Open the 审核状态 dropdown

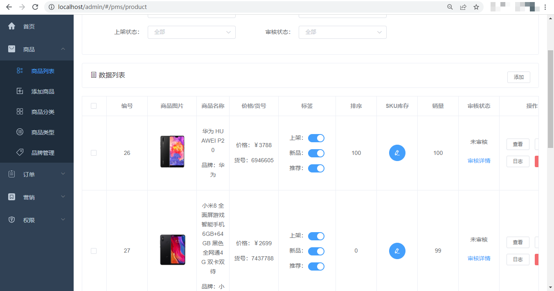[342, 32]
